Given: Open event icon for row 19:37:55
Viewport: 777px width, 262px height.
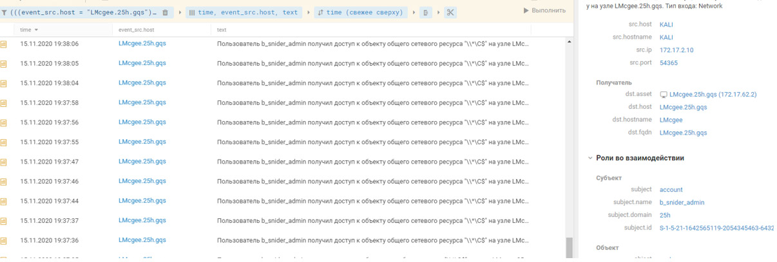Looking at the screenshot, I should pos(4,142).
